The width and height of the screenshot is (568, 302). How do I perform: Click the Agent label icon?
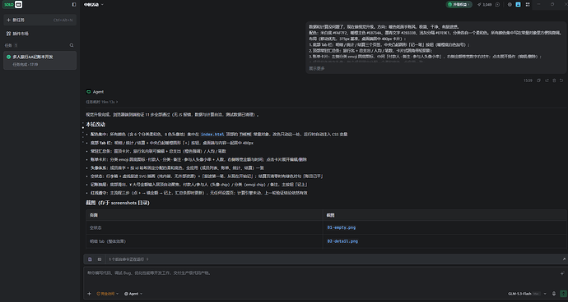tap(88, 92)
